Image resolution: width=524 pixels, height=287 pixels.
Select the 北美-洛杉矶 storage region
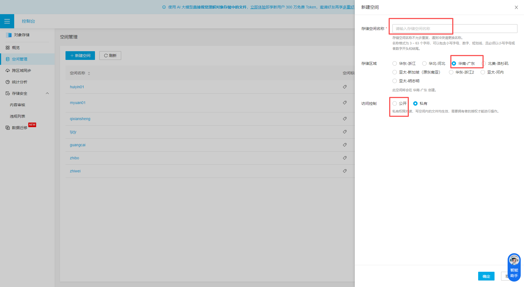click(484, 63)
